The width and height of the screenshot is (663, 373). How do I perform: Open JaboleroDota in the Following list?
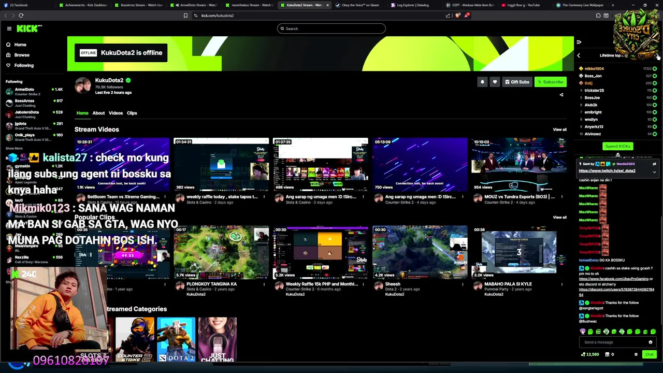click(34, 114)
